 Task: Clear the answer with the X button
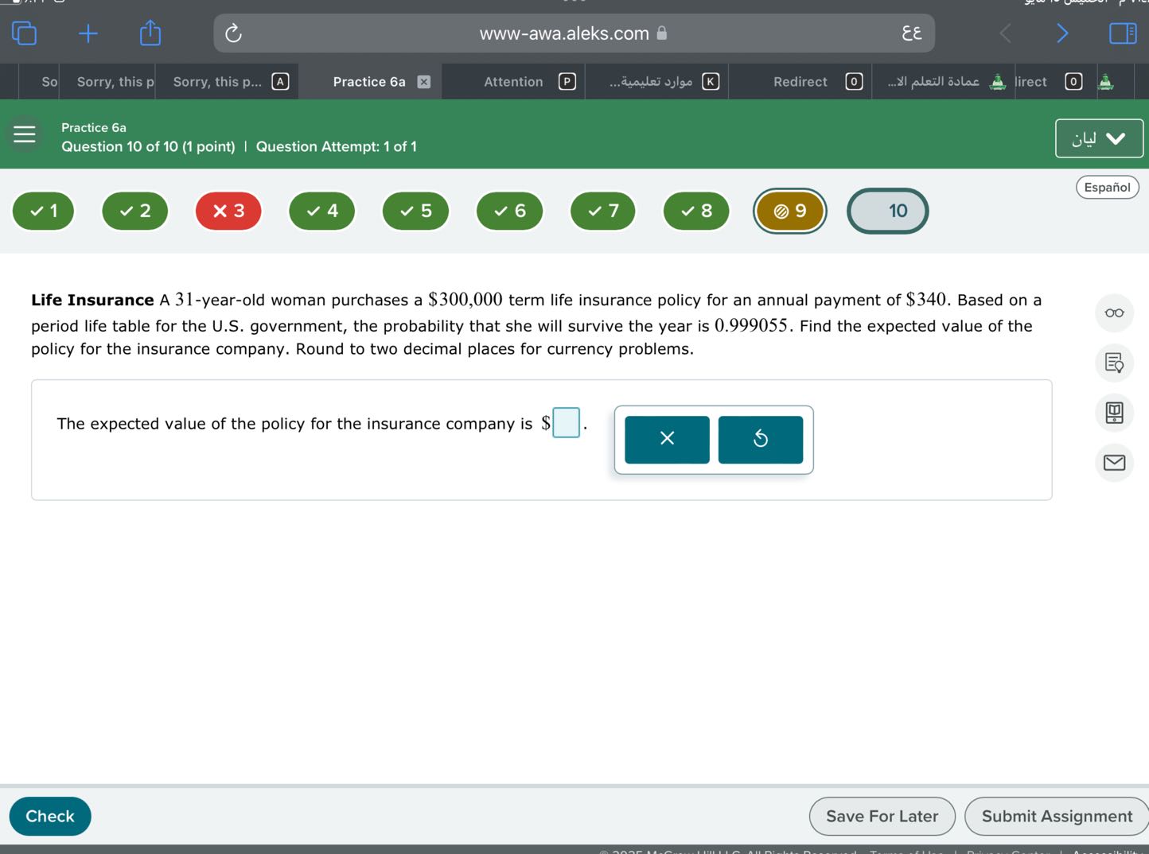point(667,439)
